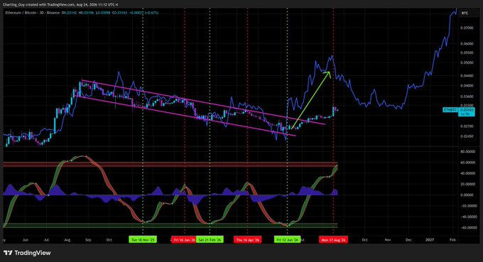Click the 0.04400 price axis label

[x=467, y=75]
